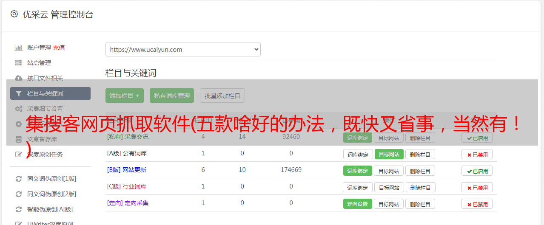Click 删除栏目 in the 行业词库 row
544x225 pixels.
[420, 187]
